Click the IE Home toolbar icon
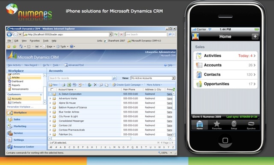This screenshot has width=274, height=165. point(21,46)
